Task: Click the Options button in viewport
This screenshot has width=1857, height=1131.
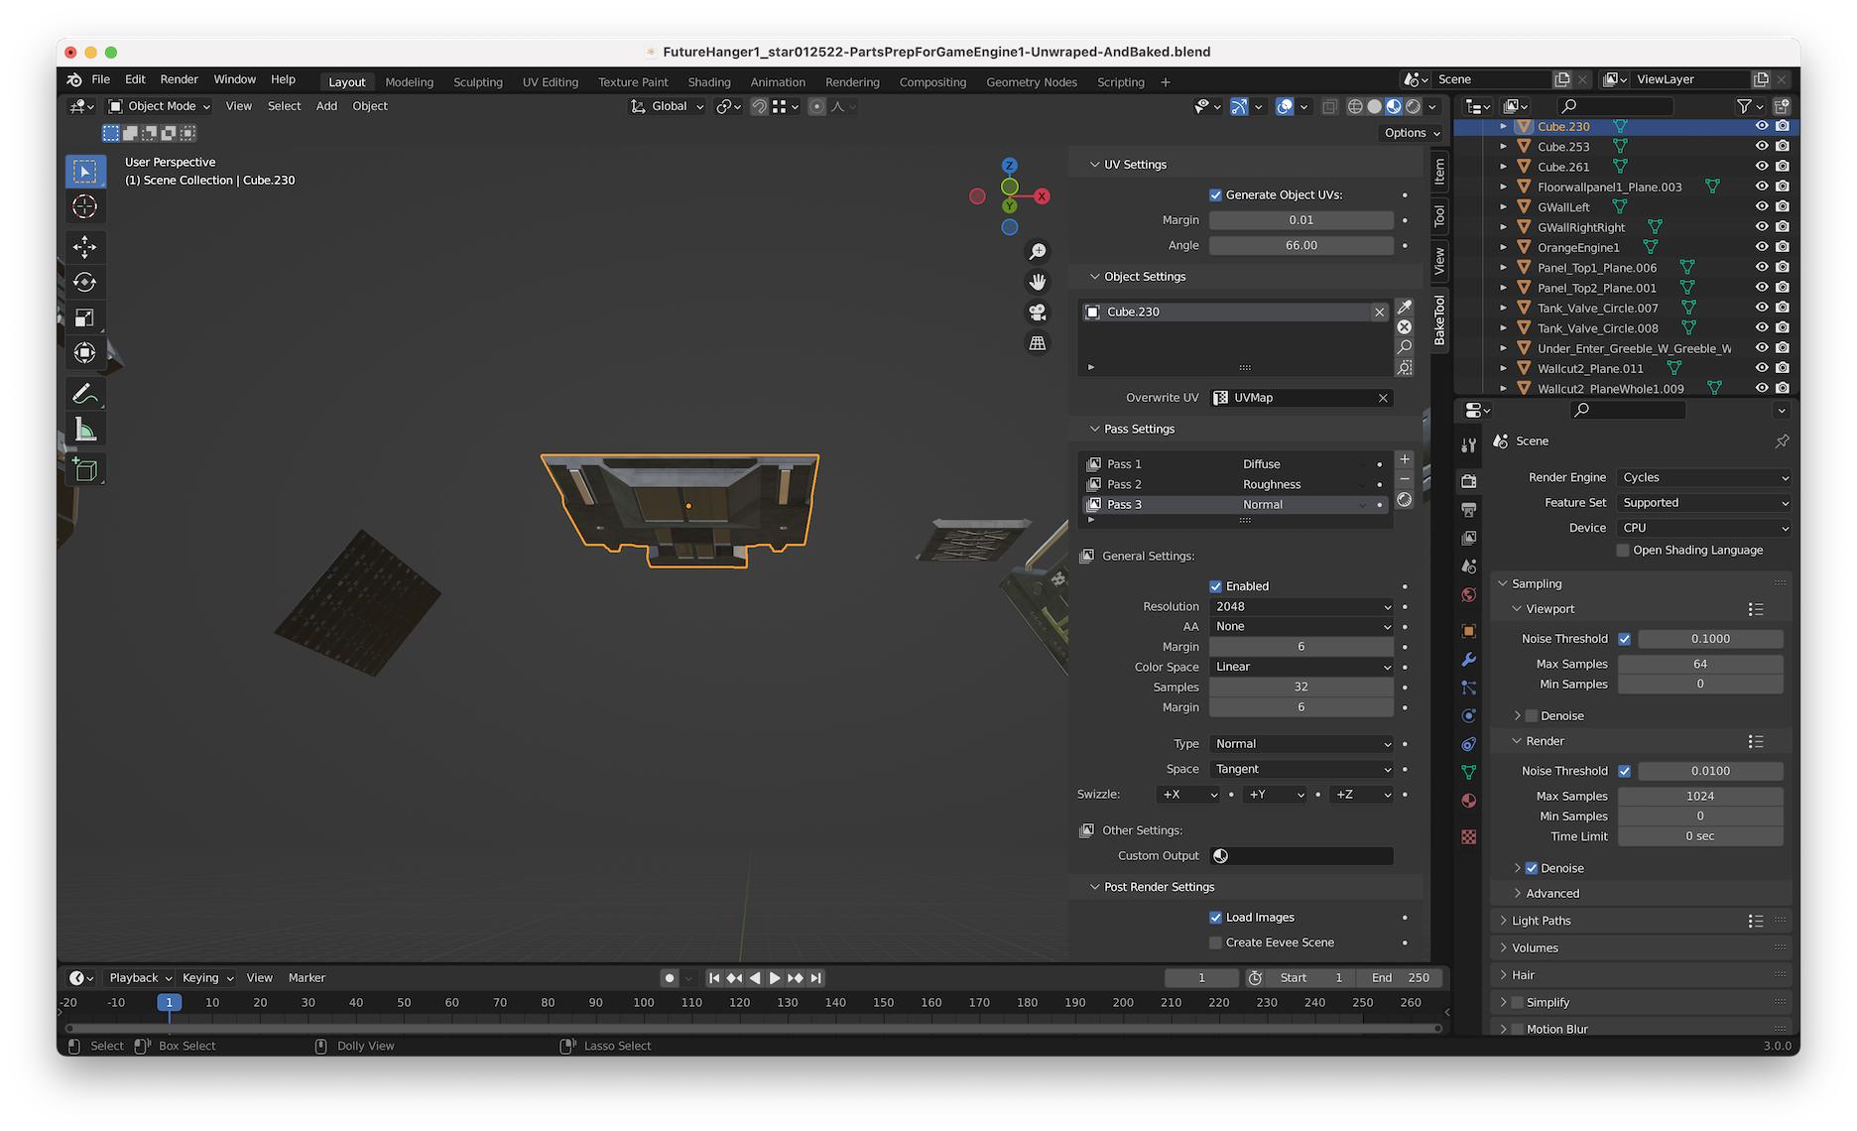Action: [x=1413, y=133]
